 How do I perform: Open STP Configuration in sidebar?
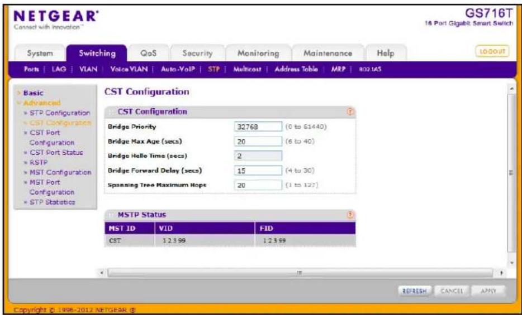click(x=60, y=113)
